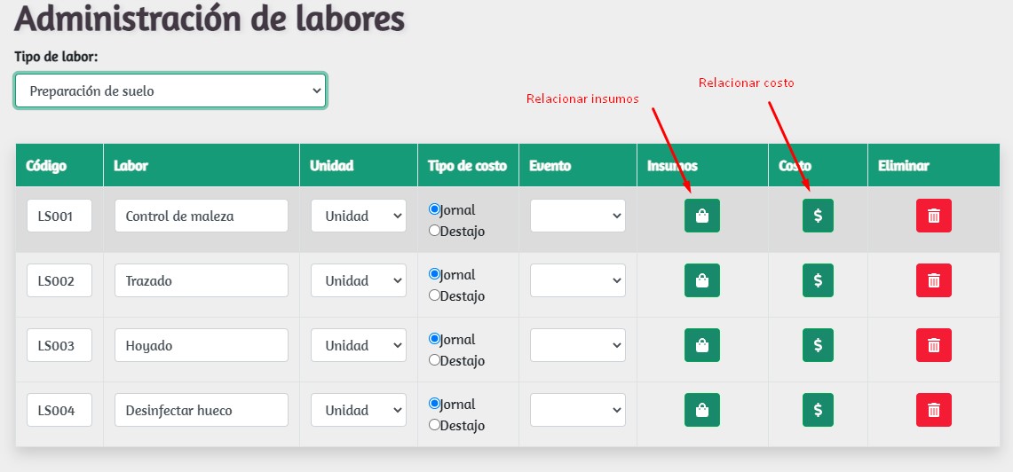This screenshot has height=472, width=1013.
Task: Open Evento dropdown for Control de maleza
Action: (x=577, y=216)
